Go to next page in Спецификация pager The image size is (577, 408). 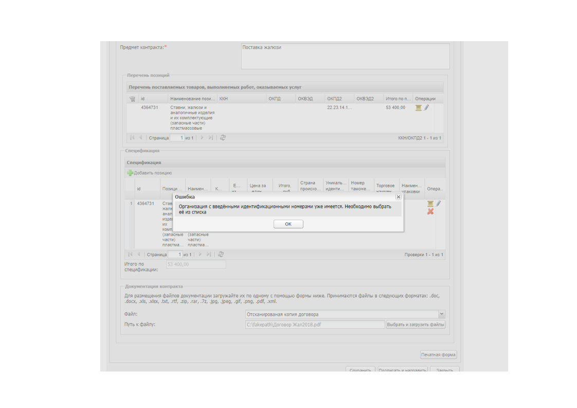[x=200, y=255]
